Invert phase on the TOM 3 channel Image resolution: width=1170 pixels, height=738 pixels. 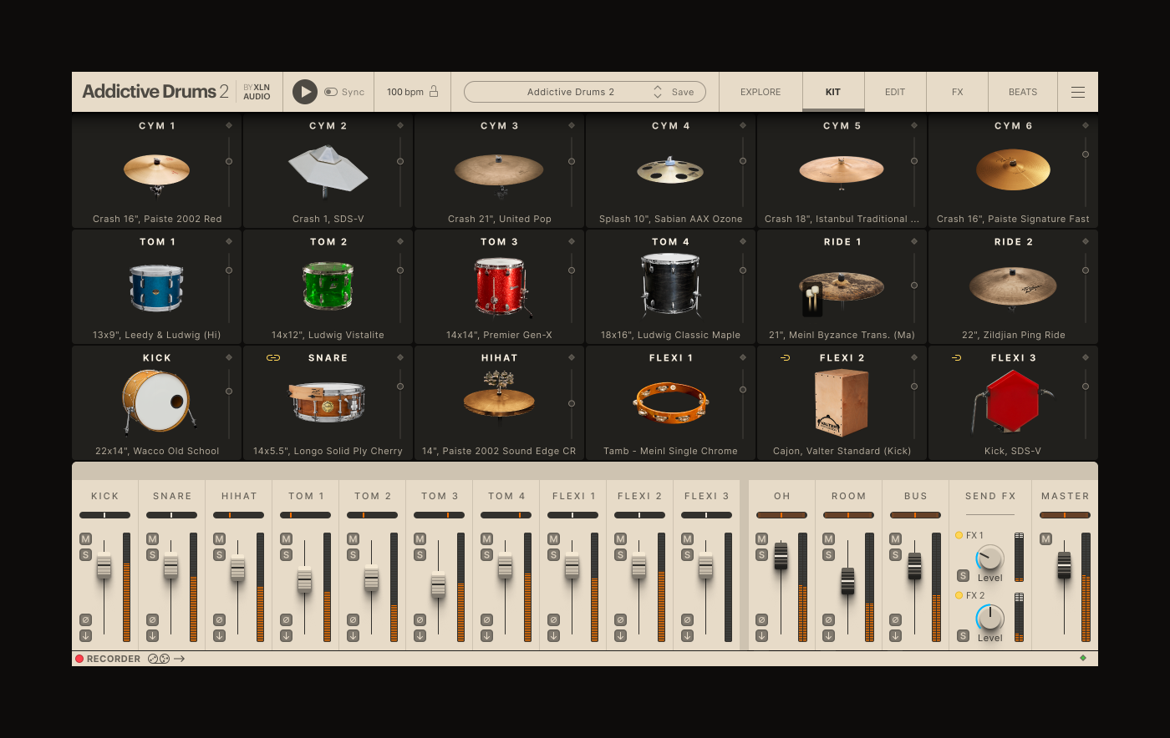[420, 619]
